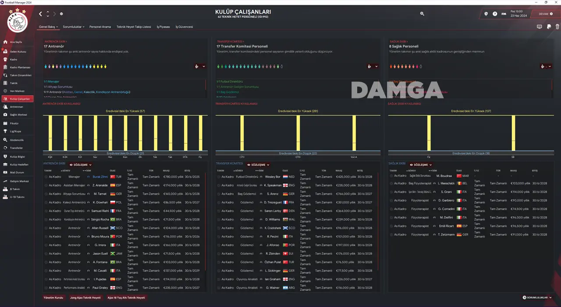Switch to the Personel Arama tab
The image size is (561, 307).
click(x=100, y=27)
